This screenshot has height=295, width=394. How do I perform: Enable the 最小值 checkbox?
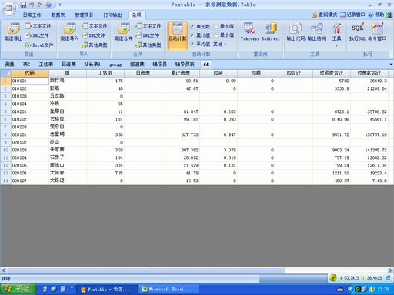(x=216, y=35)
